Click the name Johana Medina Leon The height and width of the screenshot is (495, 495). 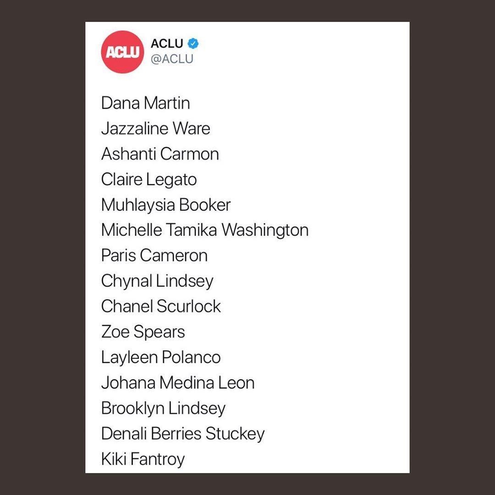(x=178, y=383)
